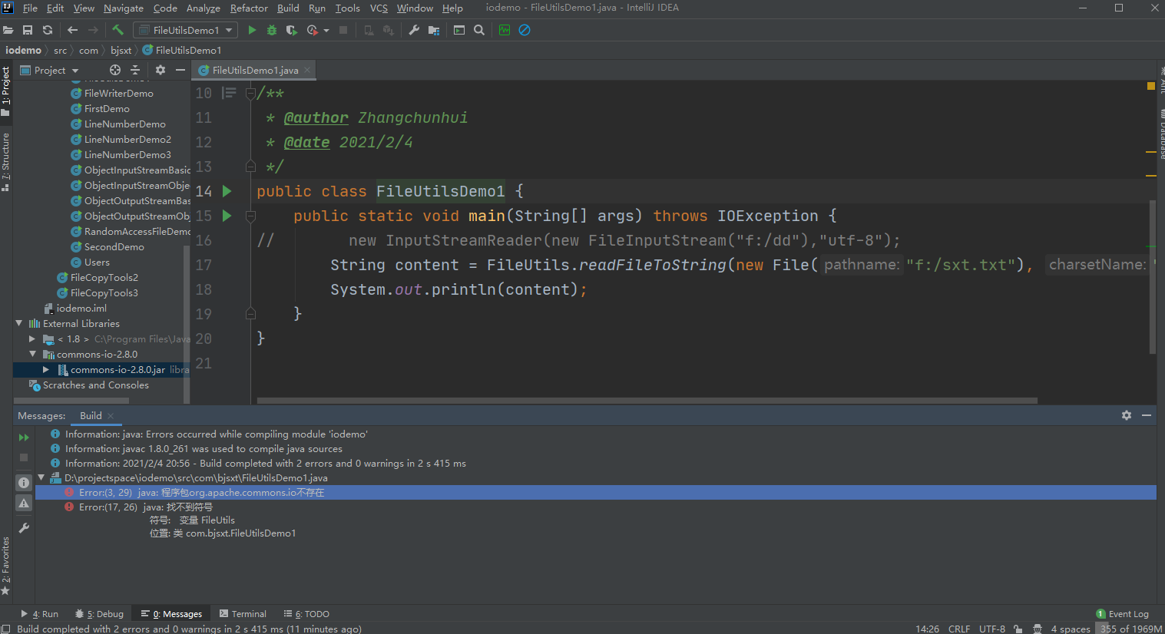Screen dimensions: 1165x634
Task: Save all files with the floppy icon
Action: (28, 30)
